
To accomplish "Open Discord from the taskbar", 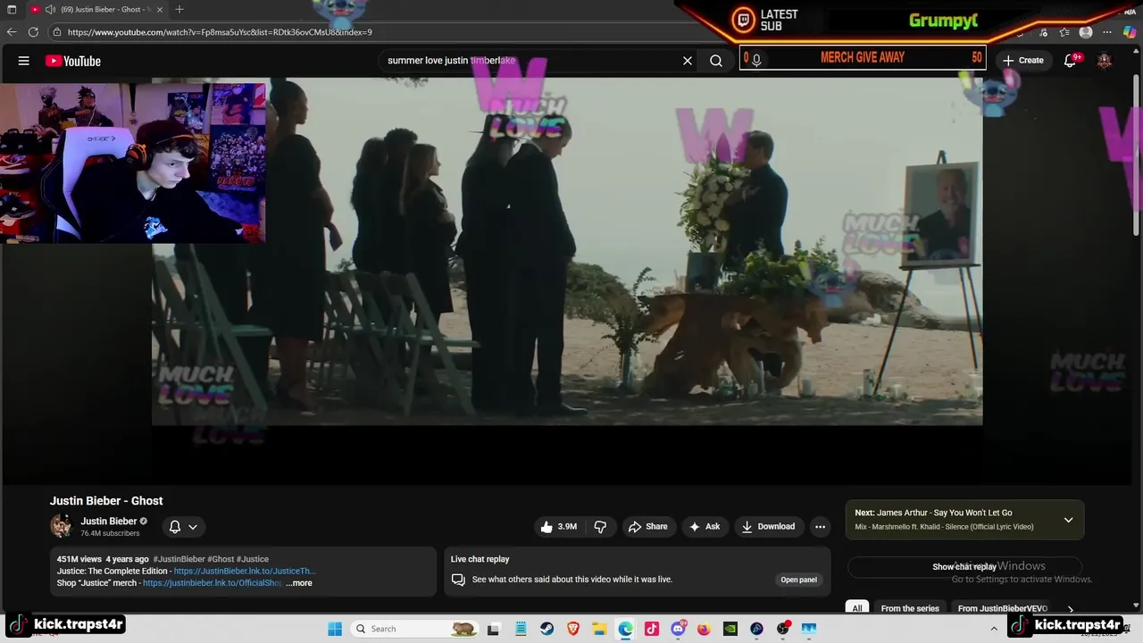I will point(679,629).
